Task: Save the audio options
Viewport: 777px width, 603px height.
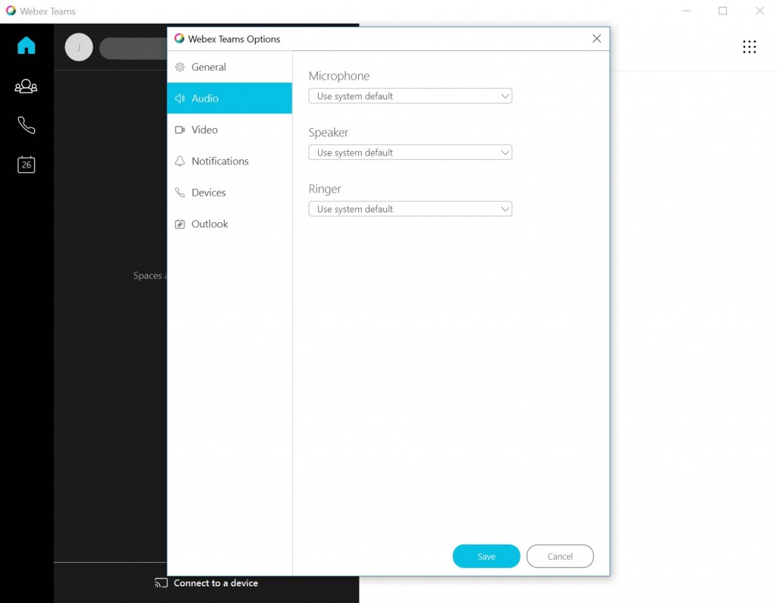Action: click(486, 556)
